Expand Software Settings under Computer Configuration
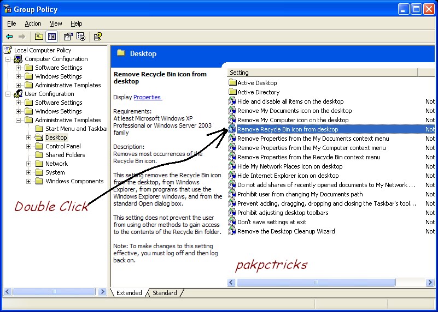The image size is (438, 312). 19,68
